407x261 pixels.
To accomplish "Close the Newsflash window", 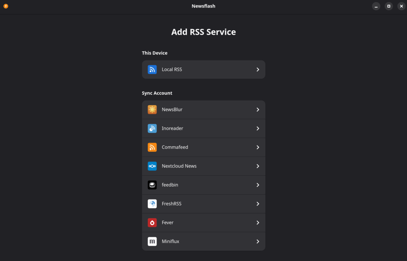I will [x=401, y=6].
